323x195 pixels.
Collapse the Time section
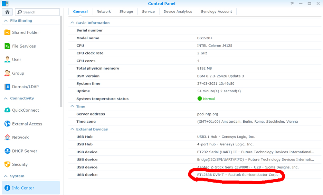click(72, 106)
